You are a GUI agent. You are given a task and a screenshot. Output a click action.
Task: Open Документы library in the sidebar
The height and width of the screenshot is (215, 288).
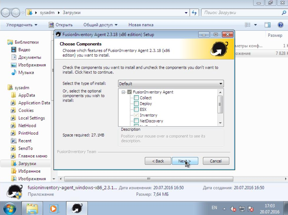pos(26,57)
